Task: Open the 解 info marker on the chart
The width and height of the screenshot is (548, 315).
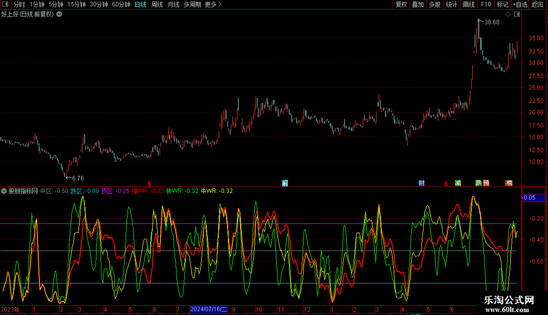Action: tap(285, 183)
